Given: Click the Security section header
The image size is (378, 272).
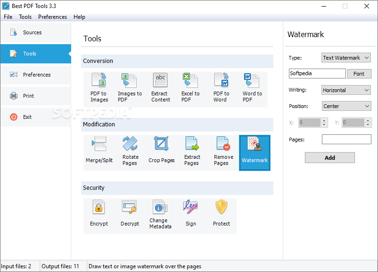Looking at the screenshot, I should (177, 188).
